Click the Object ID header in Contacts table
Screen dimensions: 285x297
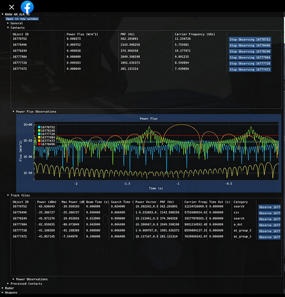[x=21, y=34]
